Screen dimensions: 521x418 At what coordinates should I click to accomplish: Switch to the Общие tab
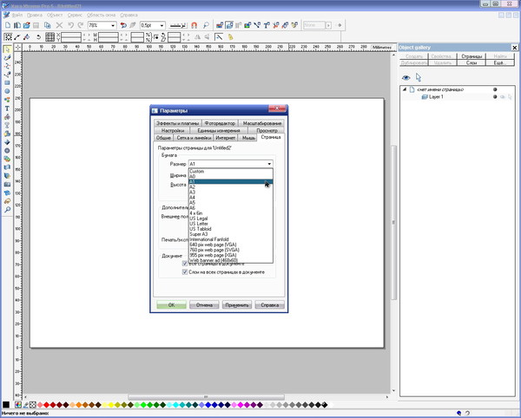point(163,138)
